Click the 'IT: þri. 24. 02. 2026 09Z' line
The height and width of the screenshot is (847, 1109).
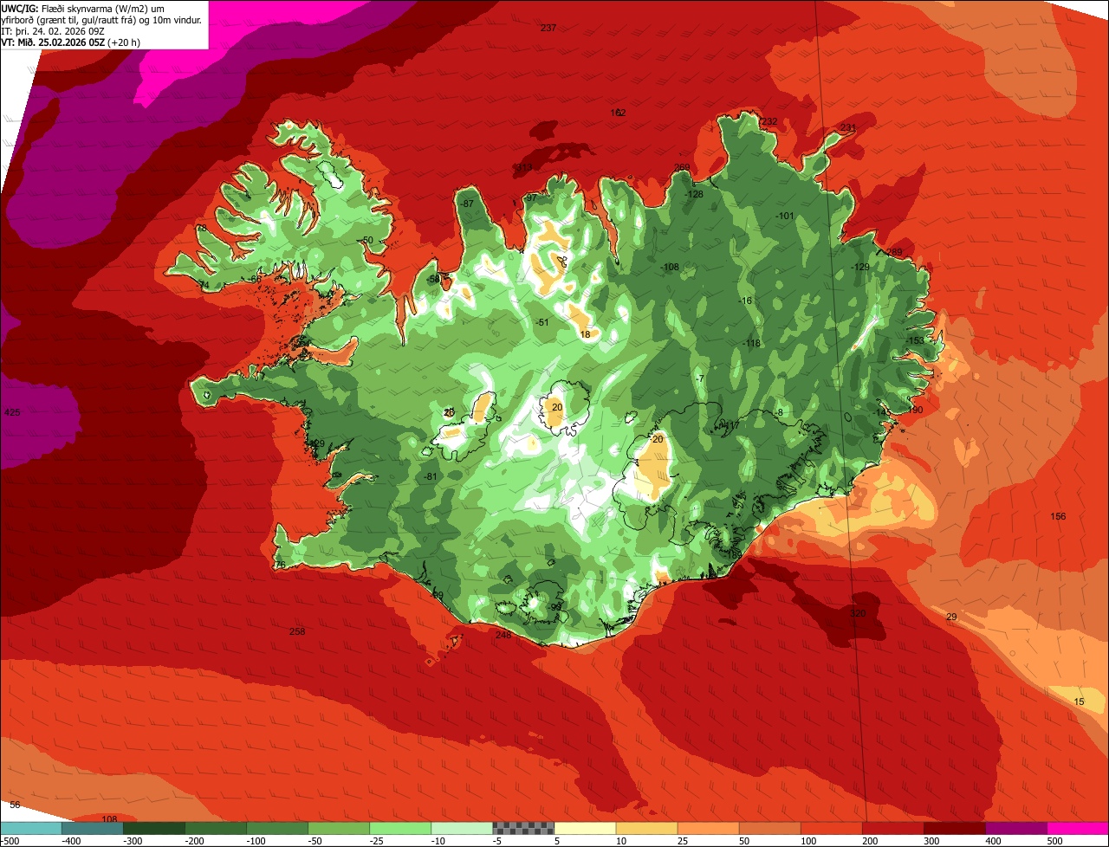(x=54, y=30)
